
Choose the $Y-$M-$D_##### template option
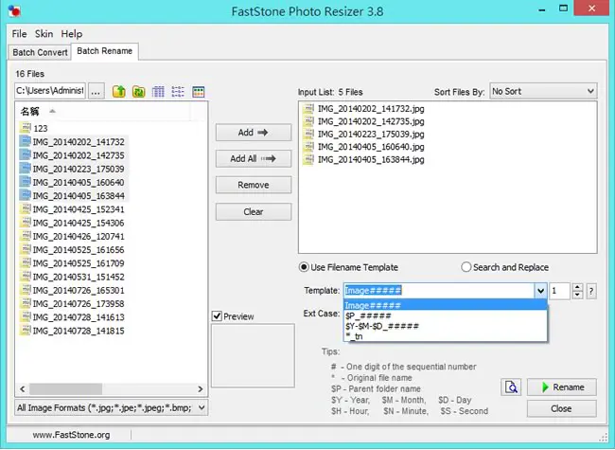coord(382,326)
